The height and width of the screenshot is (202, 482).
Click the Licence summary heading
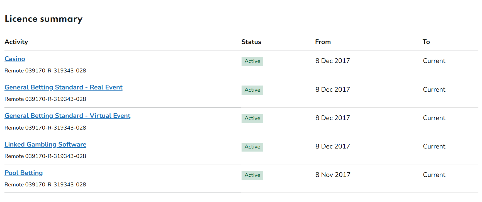coord(44,19)
